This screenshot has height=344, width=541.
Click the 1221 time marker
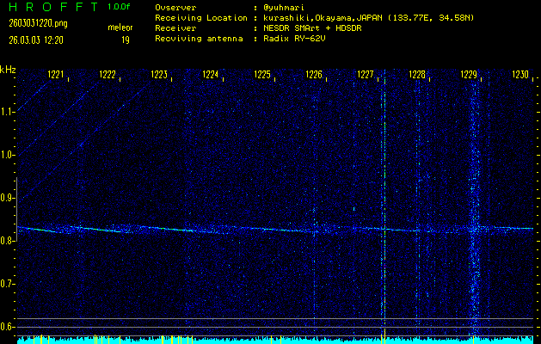coord(56,76)
